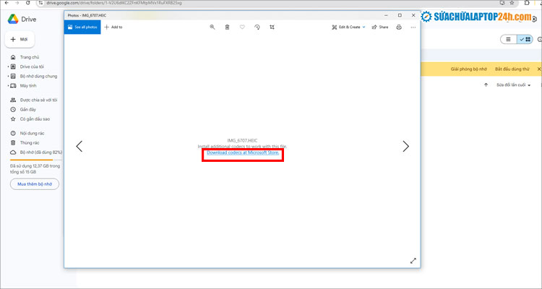Click the fullscreen expand icon in Photos
Screen dimensions: 542x289
(413, 261)
